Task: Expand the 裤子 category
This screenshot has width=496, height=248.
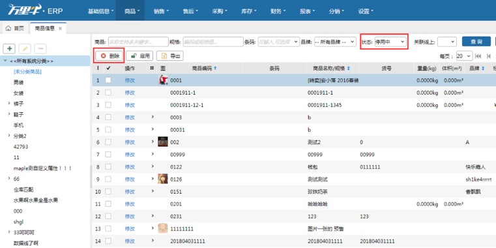Action: click(9, 103)
